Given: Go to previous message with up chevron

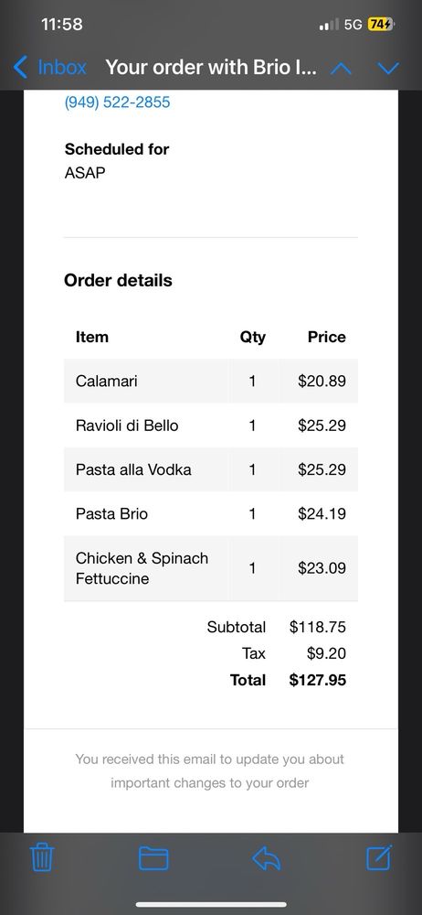Looking at the screenshot, I should (x=341, y=69).
